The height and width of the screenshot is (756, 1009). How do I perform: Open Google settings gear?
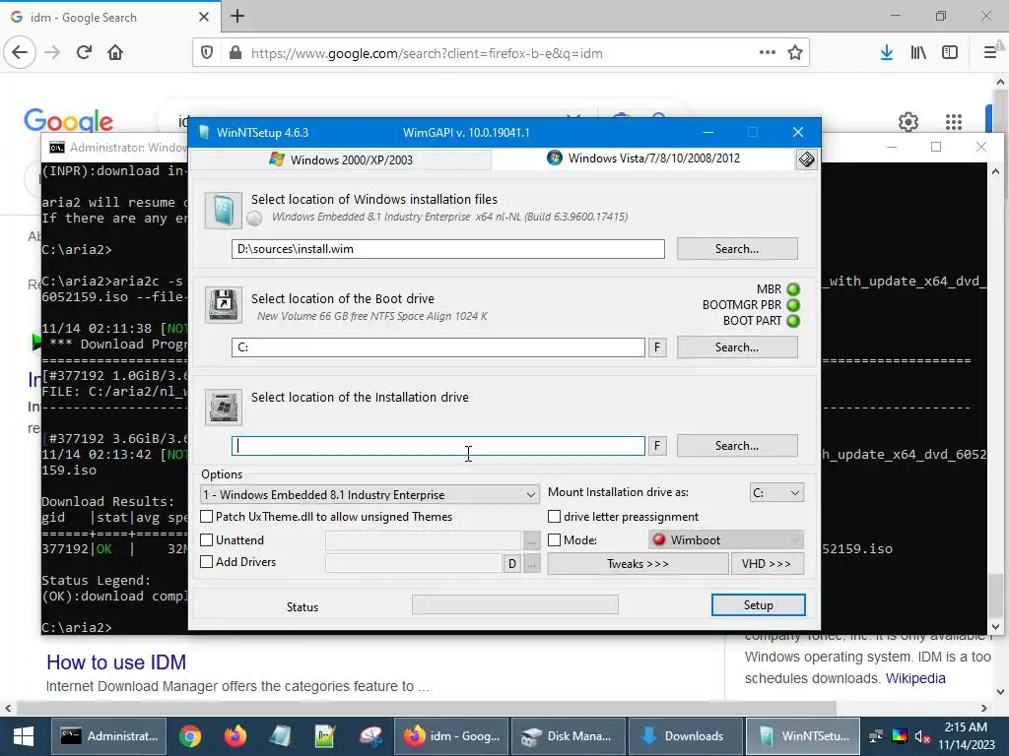908,121
